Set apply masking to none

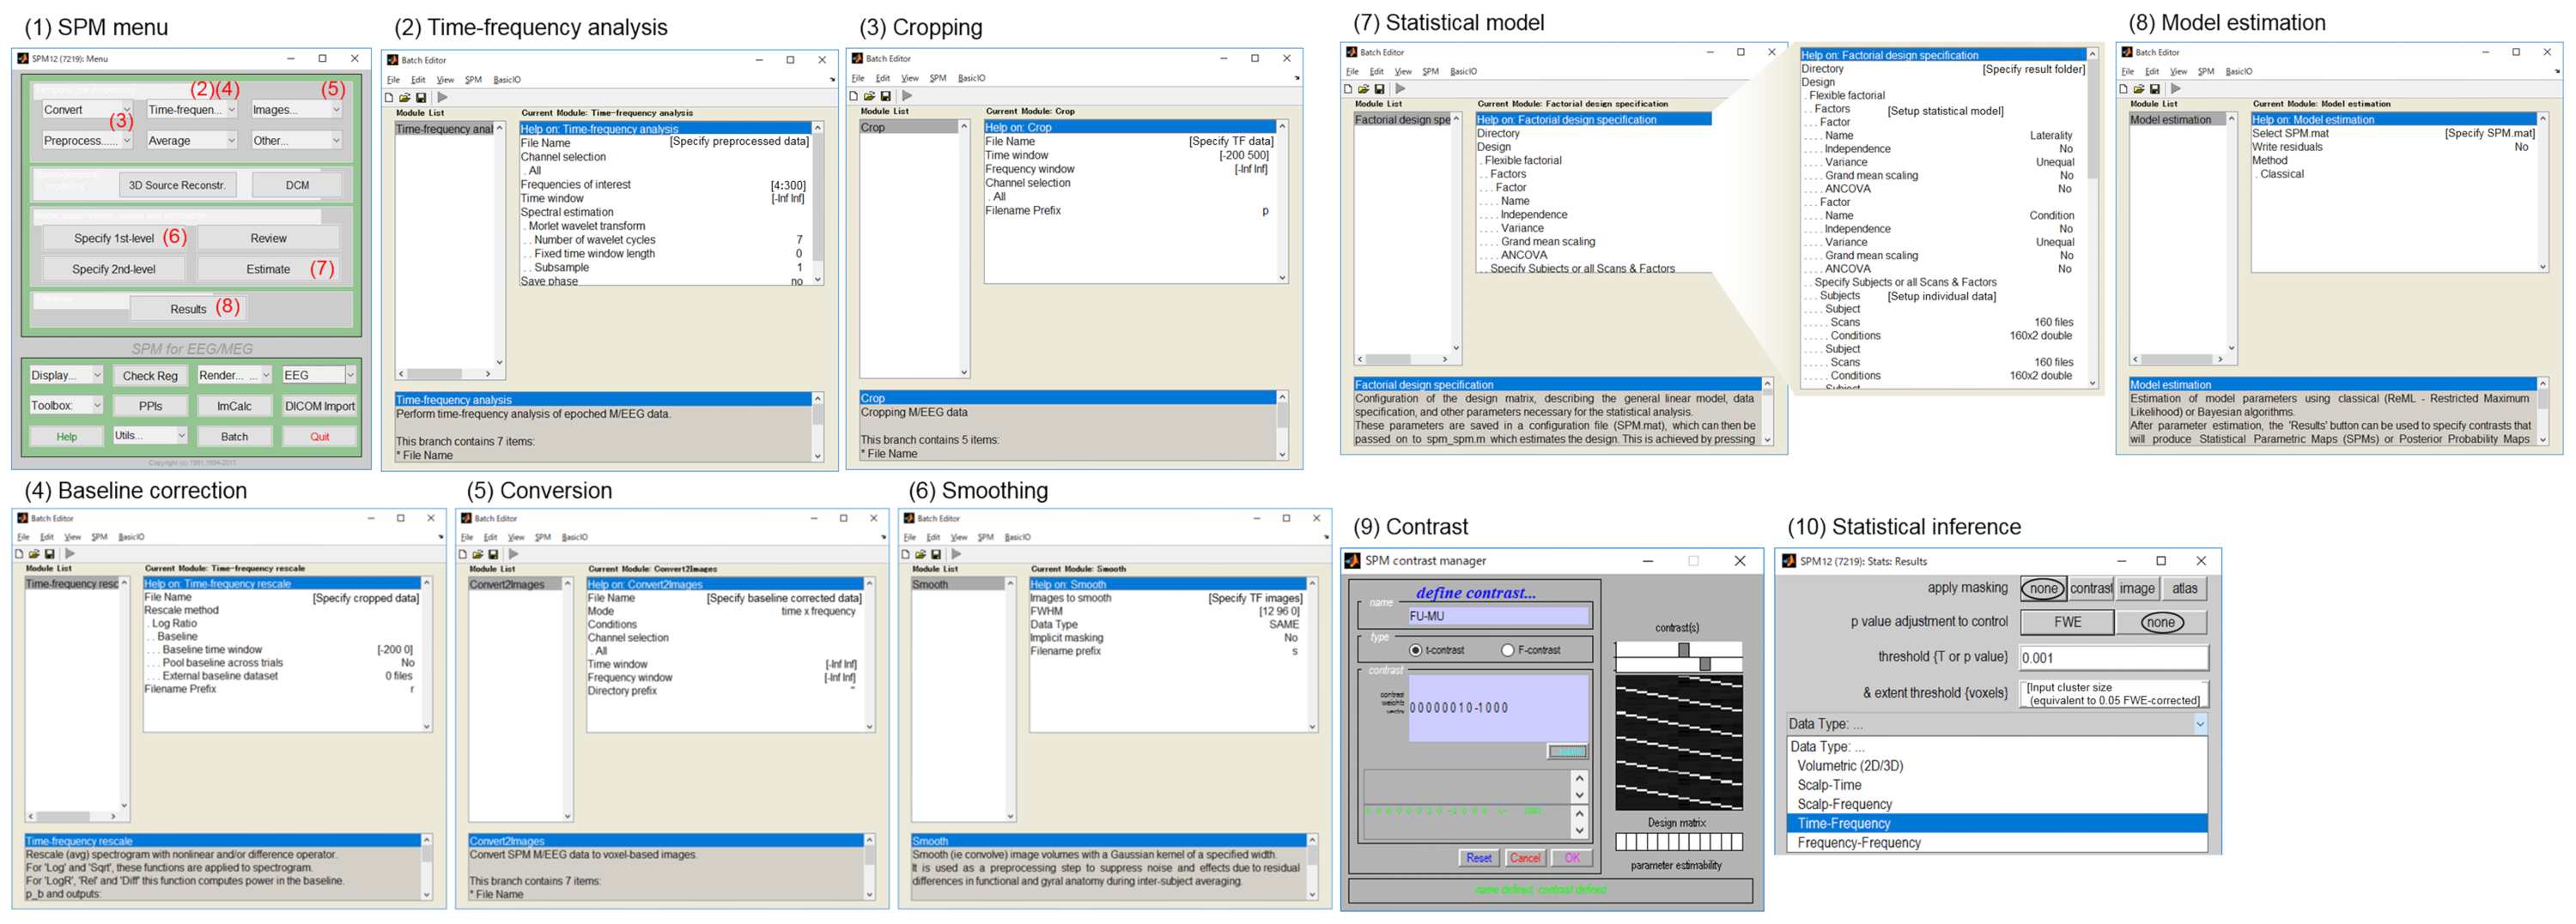tap(2043, 589)
